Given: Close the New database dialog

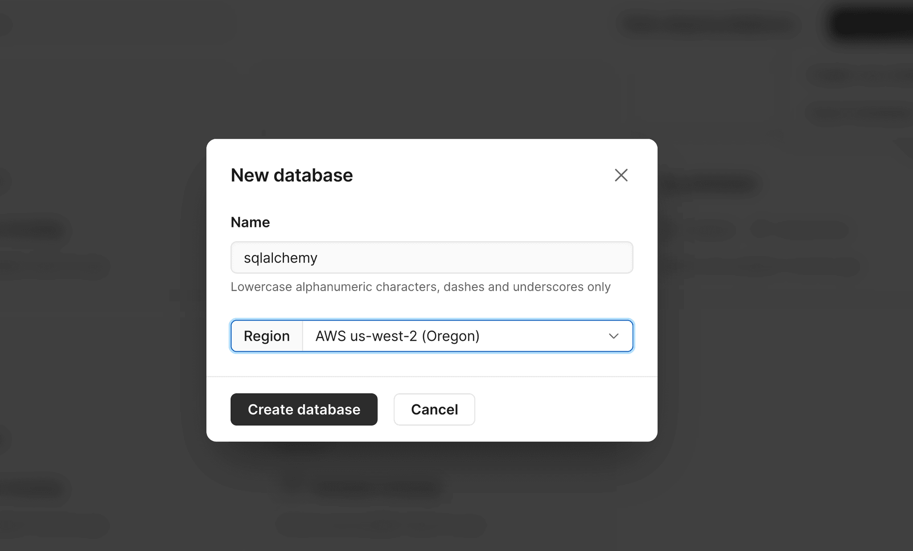Looking at the screenshot, I should click(x=621, y=175).
